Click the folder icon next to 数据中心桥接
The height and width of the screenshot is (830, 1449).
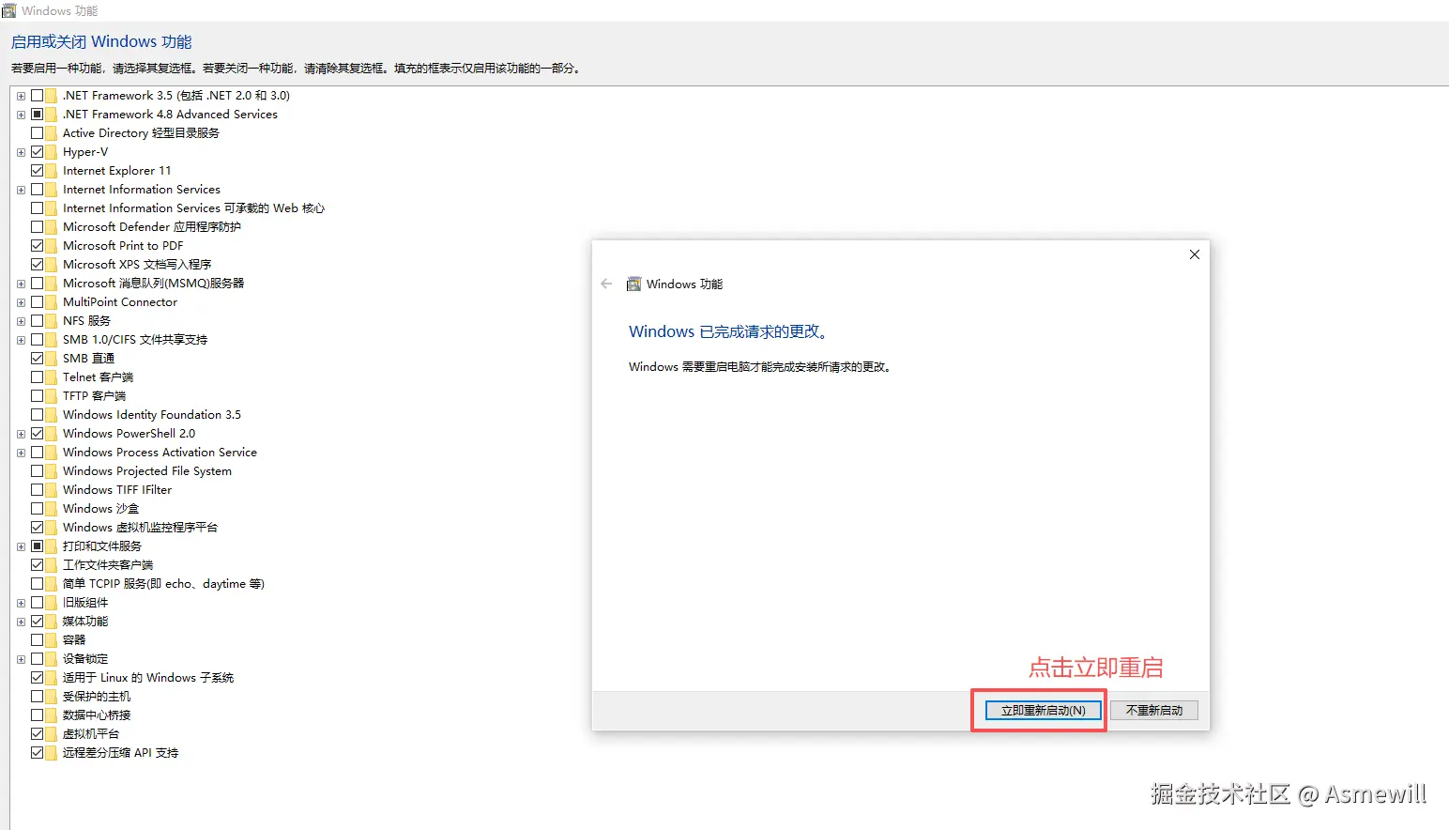[51, 715]
